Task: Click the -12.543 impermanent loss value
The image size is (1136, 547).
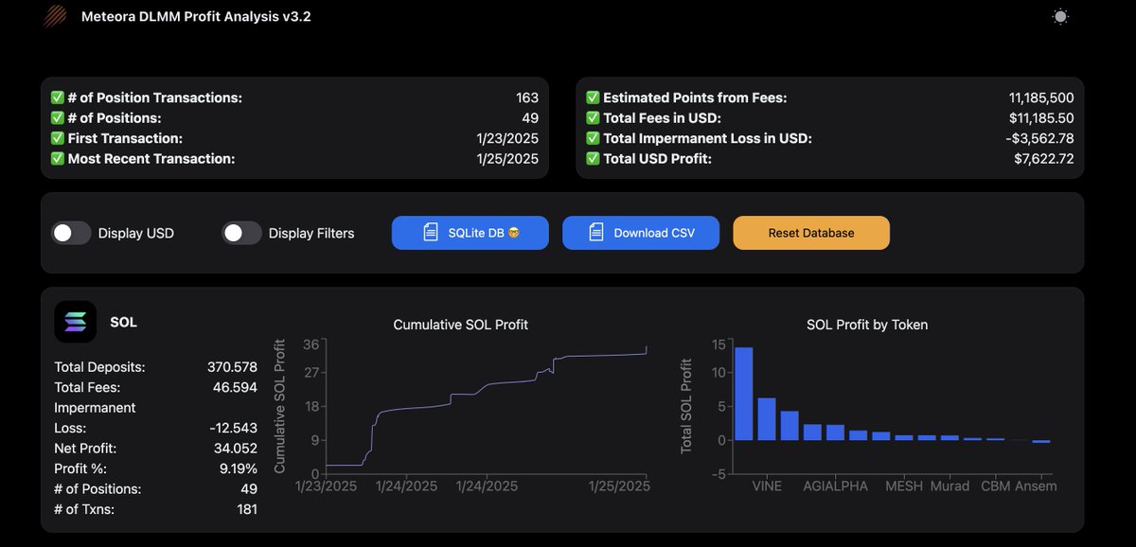Action: click(233, 428)
